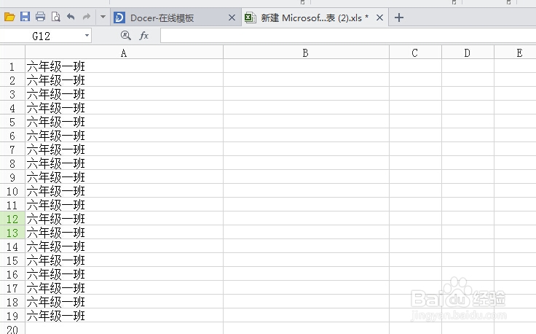
Task: Click cell A1 containing 六年级一班
Action: click(x=124, y=66)
